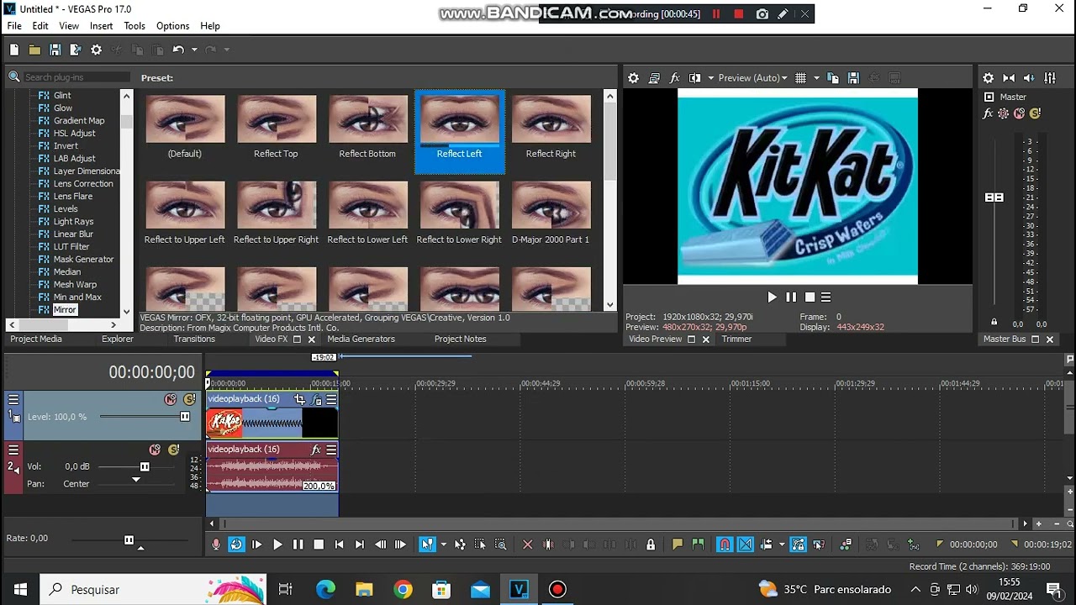Toggle loop playback in the transport bar
The height and width of the screenshot is (605, 1076).
[x=236, y=544]
